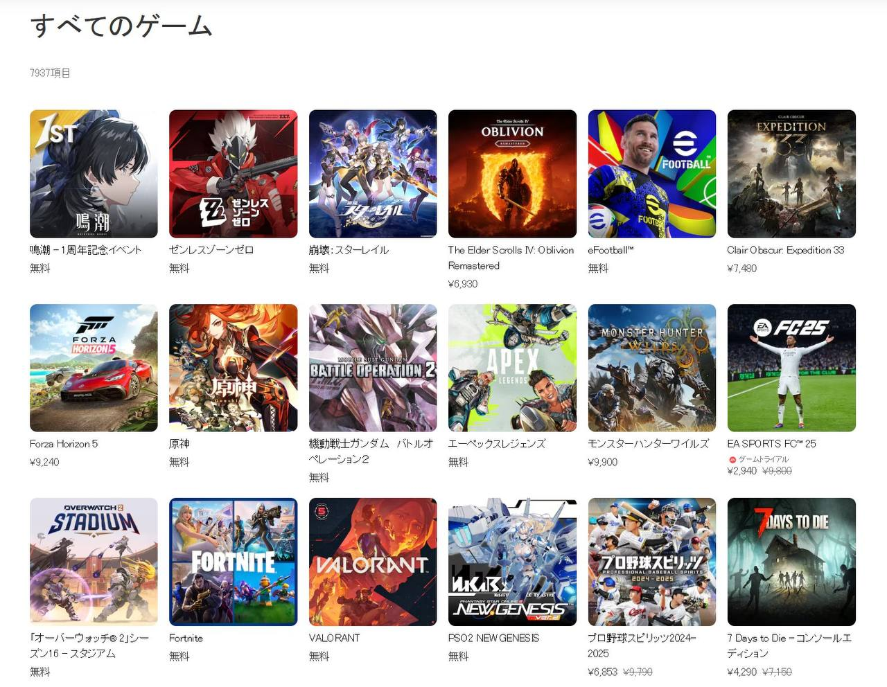Open the 原神 game cover art
887x687 pixels.
coord(233,368)
